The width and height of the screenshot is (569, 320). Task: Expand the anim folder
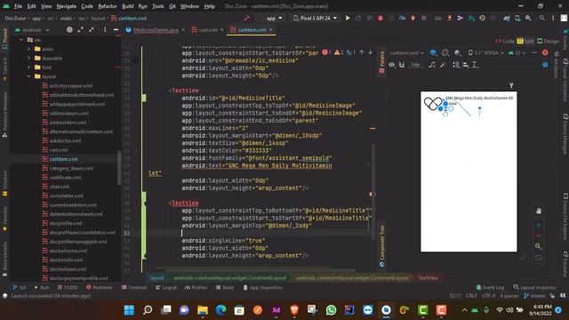(x=29, y=49)
